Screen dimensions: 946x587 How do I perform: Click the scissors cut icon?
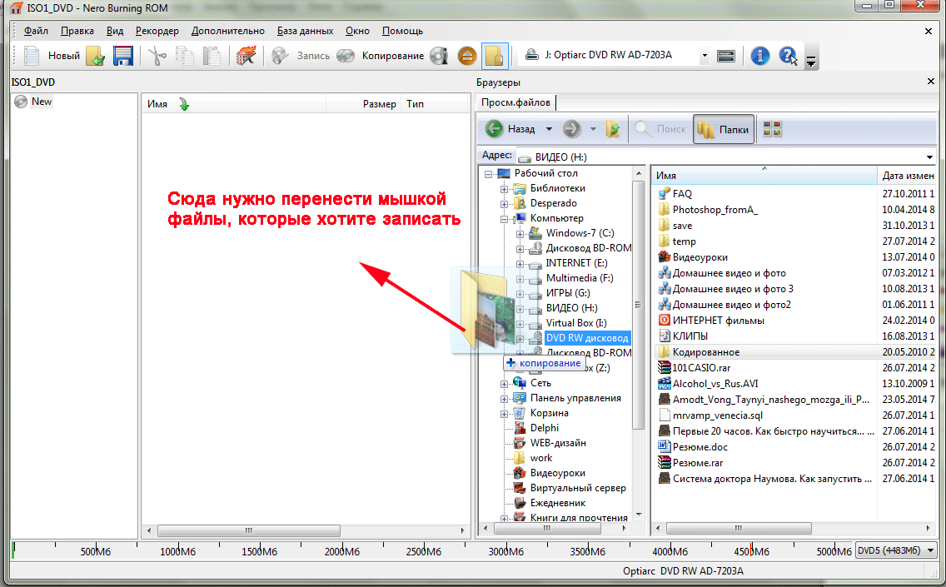[x=157, y=56]
